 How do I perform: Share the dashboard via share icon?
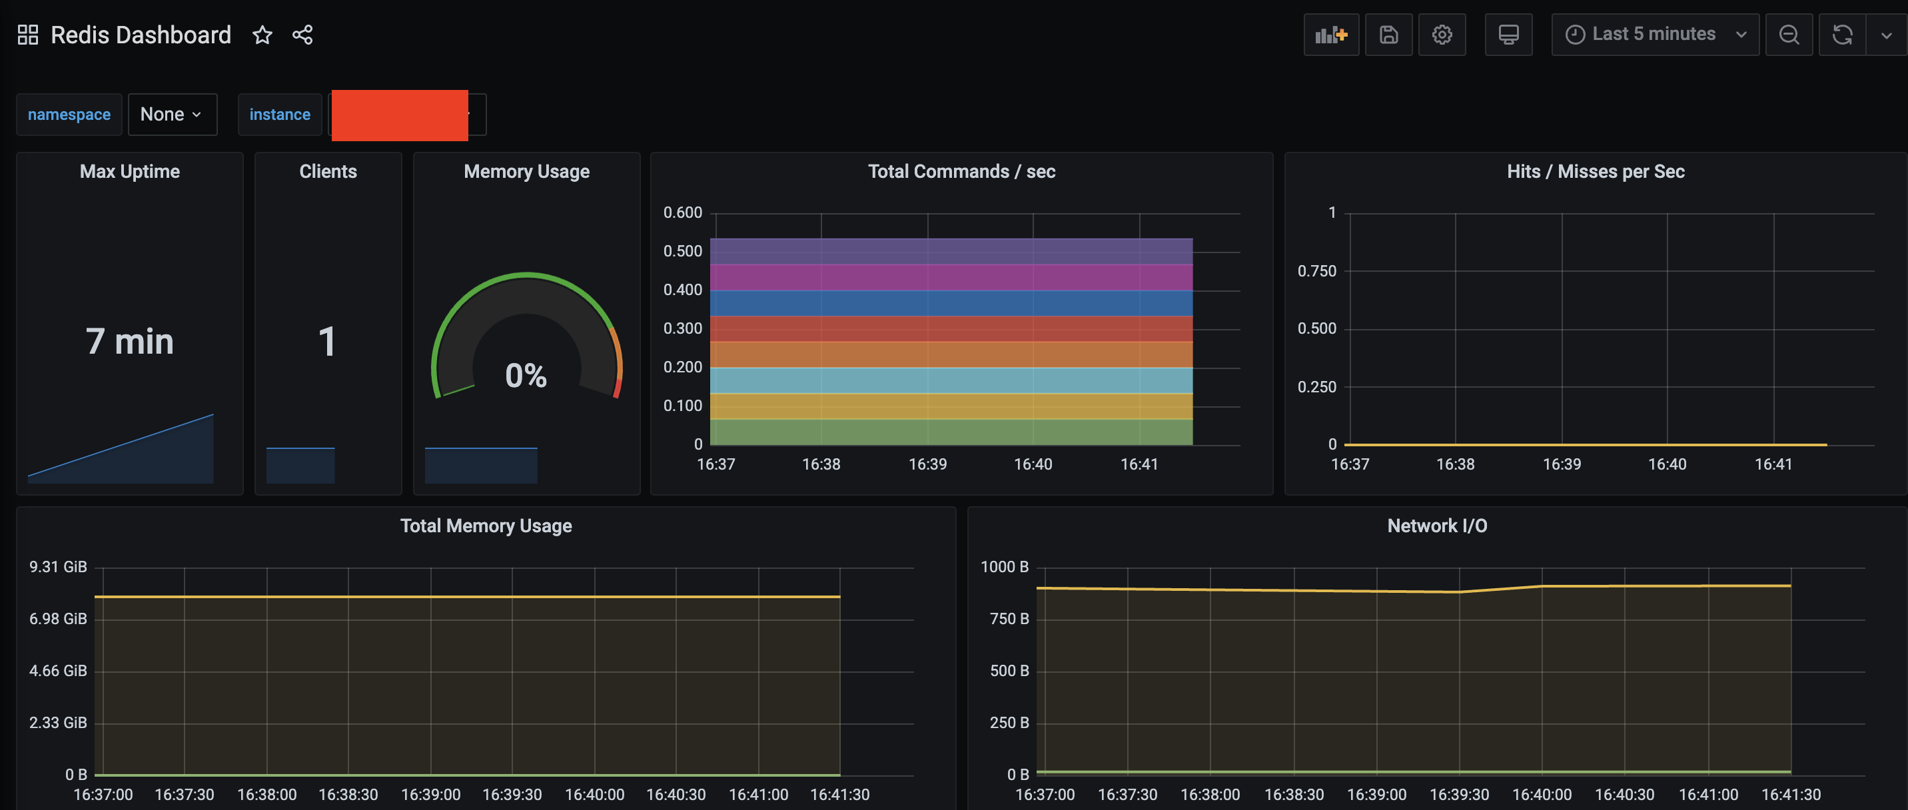coord(302,35)
